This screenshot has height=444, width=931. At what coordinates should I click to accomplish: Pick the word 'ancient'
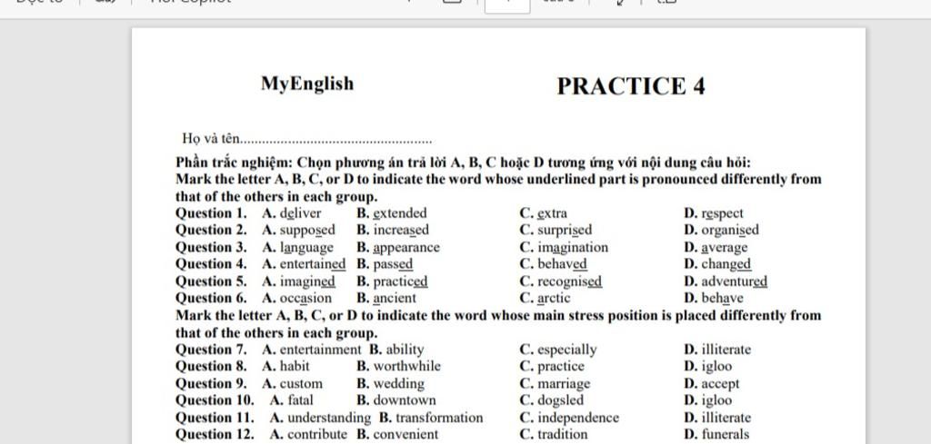coord(395,298)
